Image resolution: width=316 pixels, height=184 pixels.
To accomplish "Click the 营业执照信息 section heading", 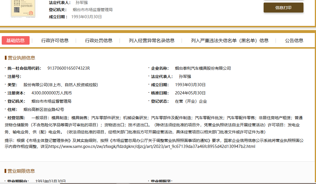I will (x=21, y=58).
